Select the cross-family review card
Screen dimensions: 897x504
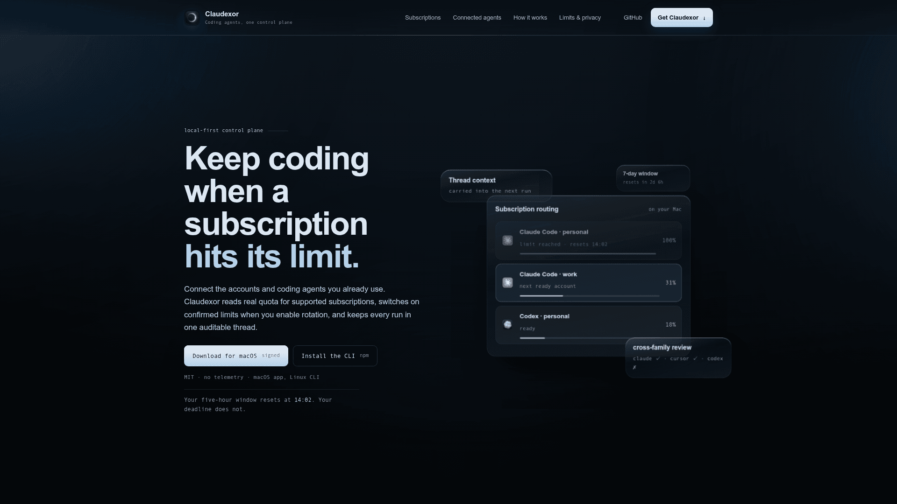[678, 357]
